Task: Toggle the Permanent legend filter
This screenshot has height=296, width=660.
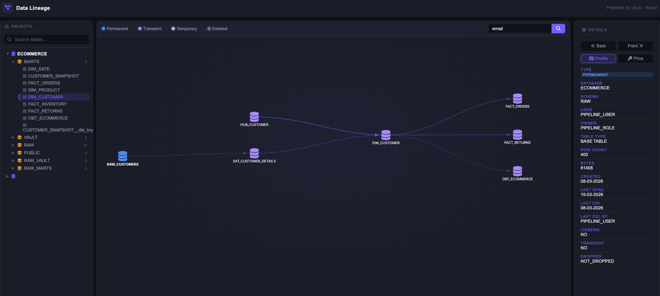Action: coord(115,29)
